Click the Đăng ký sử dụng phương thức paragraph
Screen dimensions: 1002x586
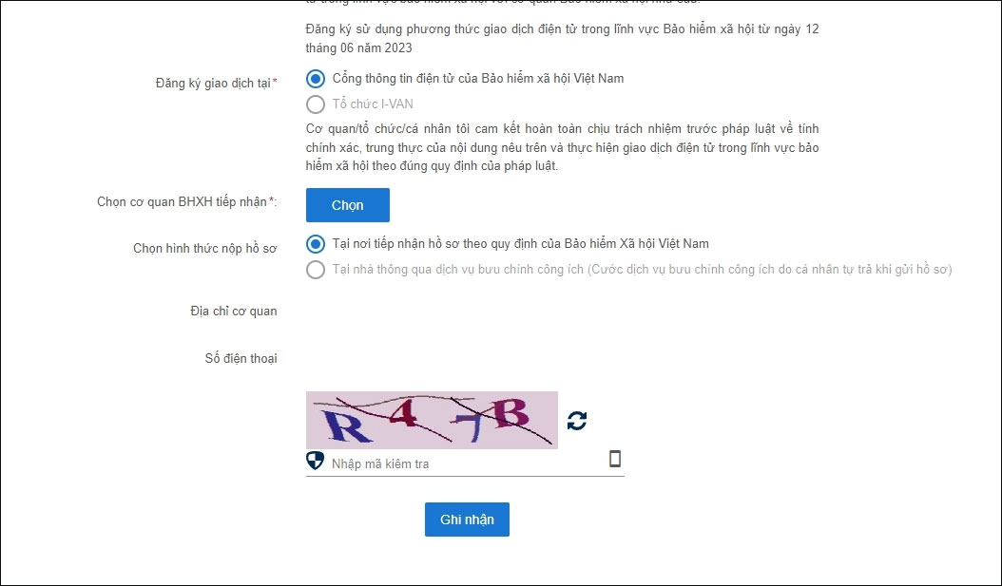click(x=562, y=38)
